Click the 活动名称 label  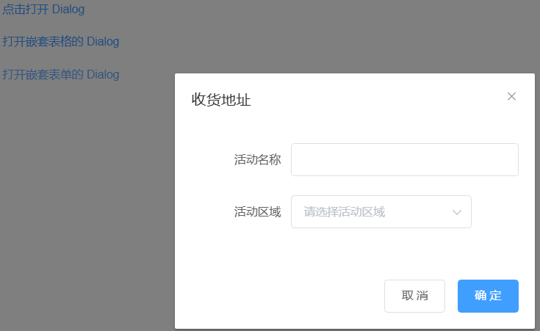pos(258,160)
